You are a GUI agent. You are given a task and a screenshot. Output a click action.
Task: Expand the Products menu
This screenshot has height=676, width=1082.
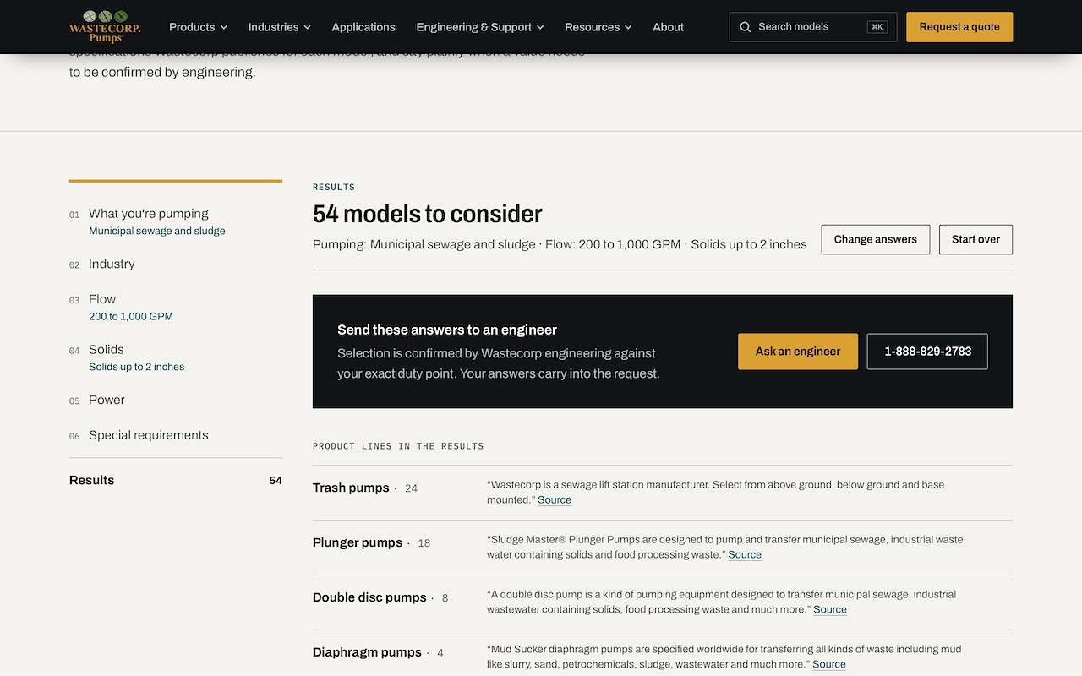click(x=198, y=27)
